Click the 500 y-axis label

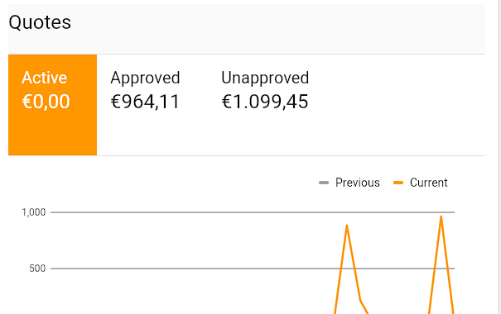[x=37, y=269]
